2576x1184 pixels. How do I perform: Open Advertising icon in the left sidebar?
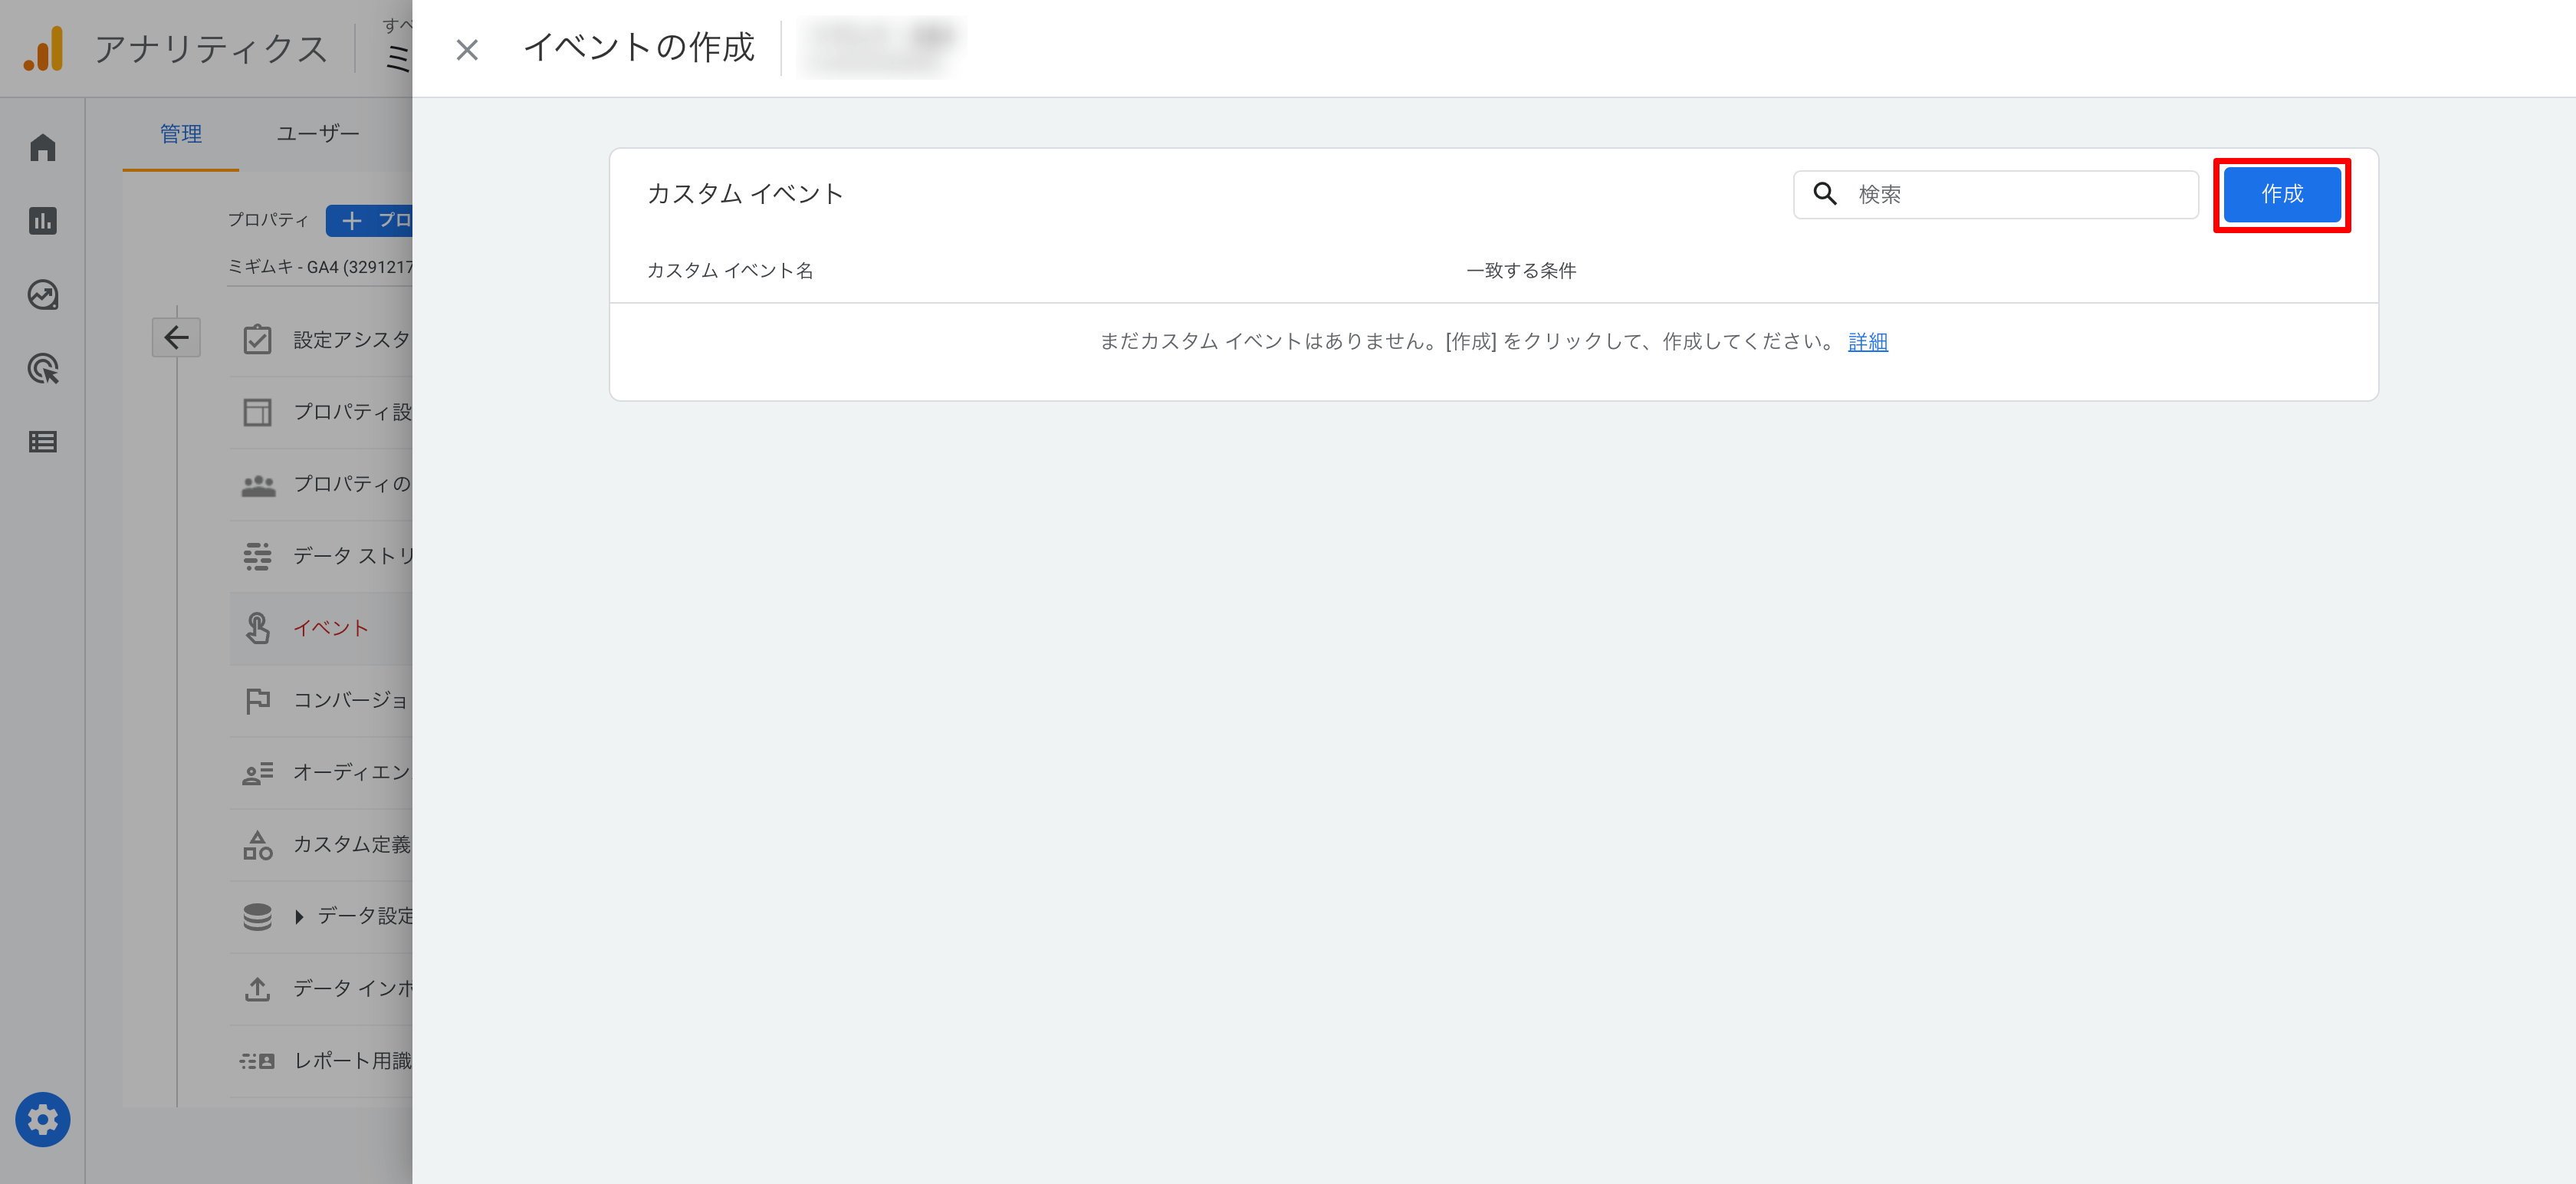coord(43,369)
